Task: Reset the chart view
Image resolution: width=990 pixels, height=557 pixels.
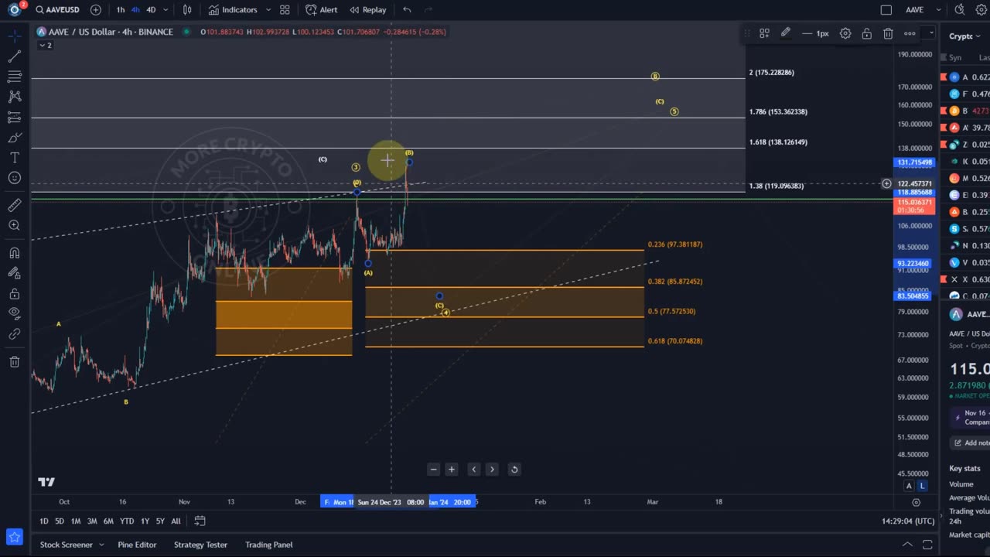Action: click(514, 469)
